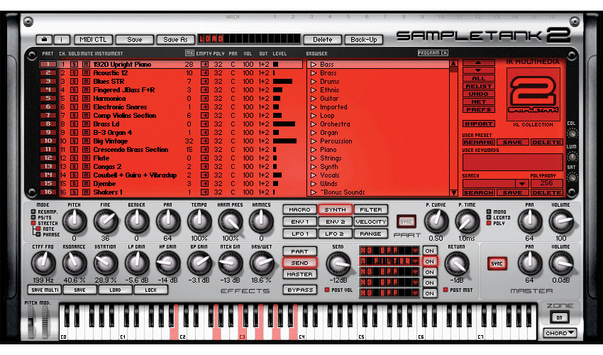Click the BYPASS effects button
Screen dimensions: 603x355
click(x=300, y=290)
